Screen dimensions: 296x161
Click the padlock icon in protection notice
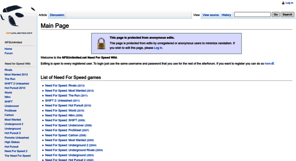pyautogui.click(x=101, y=43)
